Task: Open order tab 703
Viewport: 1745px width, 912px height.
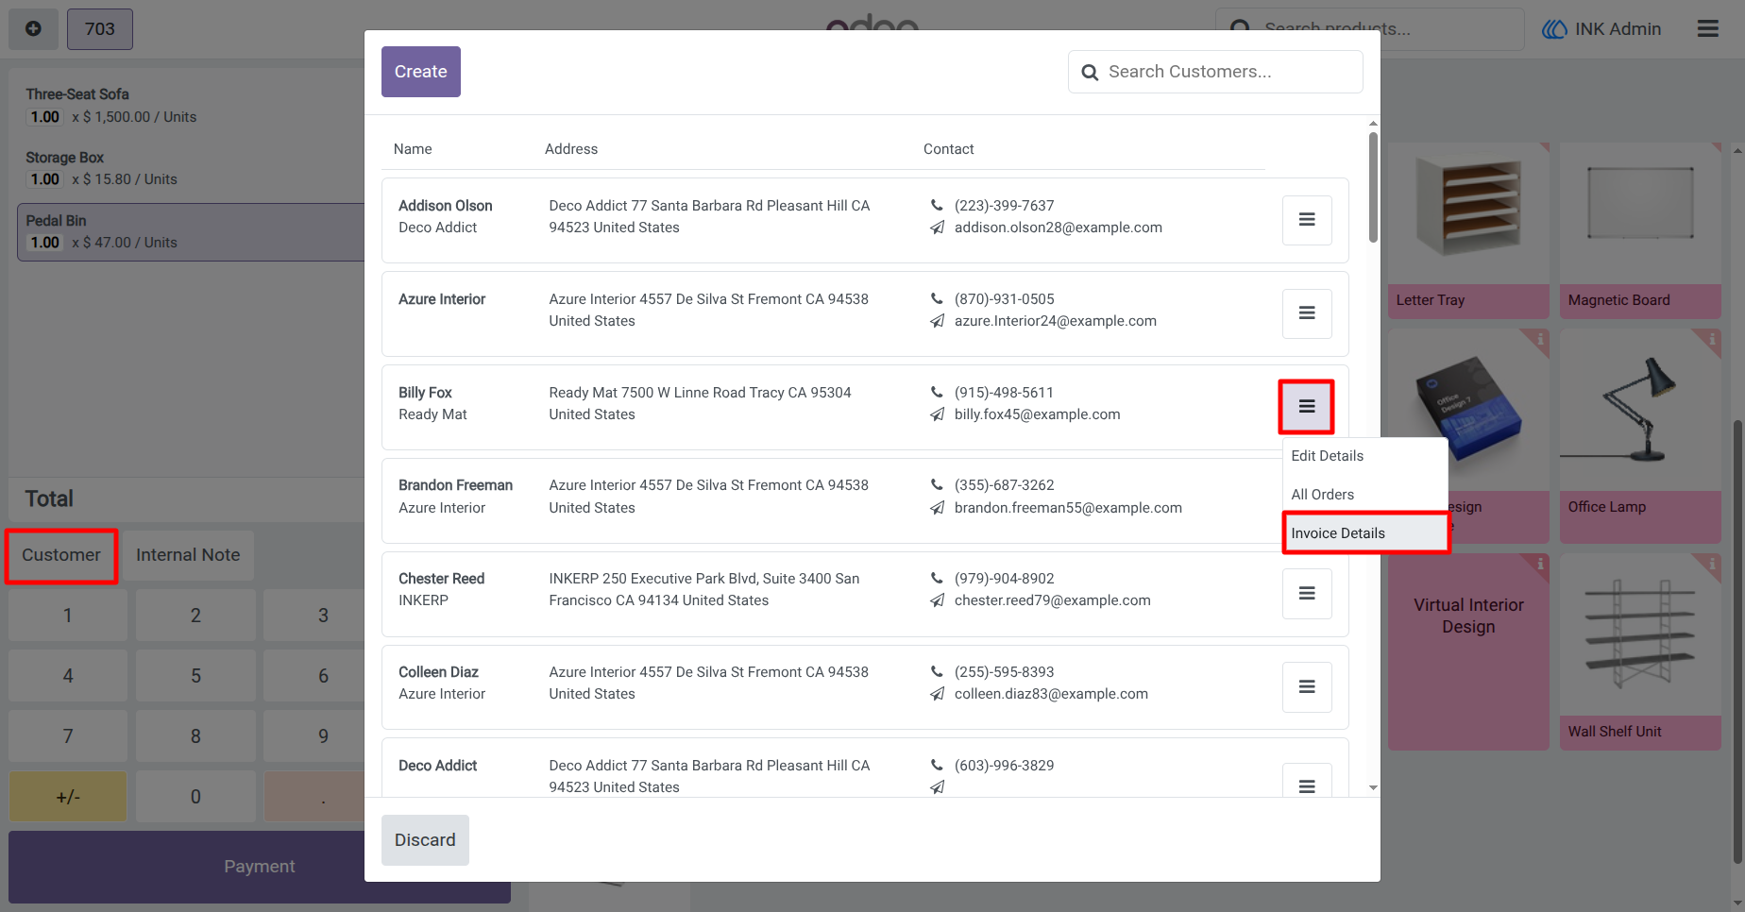Action: click(x=100, y=28)
